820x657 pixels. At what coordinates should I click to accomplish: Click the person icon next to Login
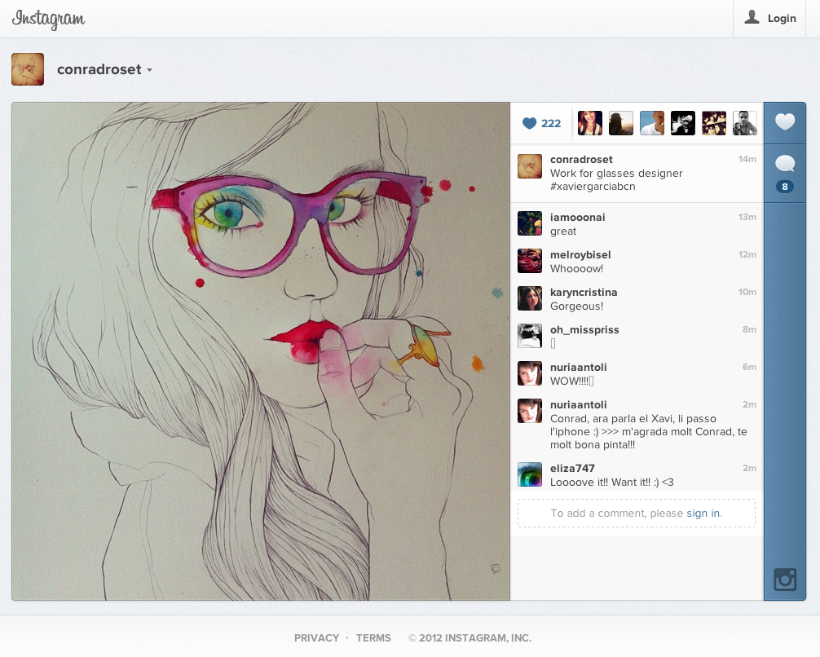752,17
